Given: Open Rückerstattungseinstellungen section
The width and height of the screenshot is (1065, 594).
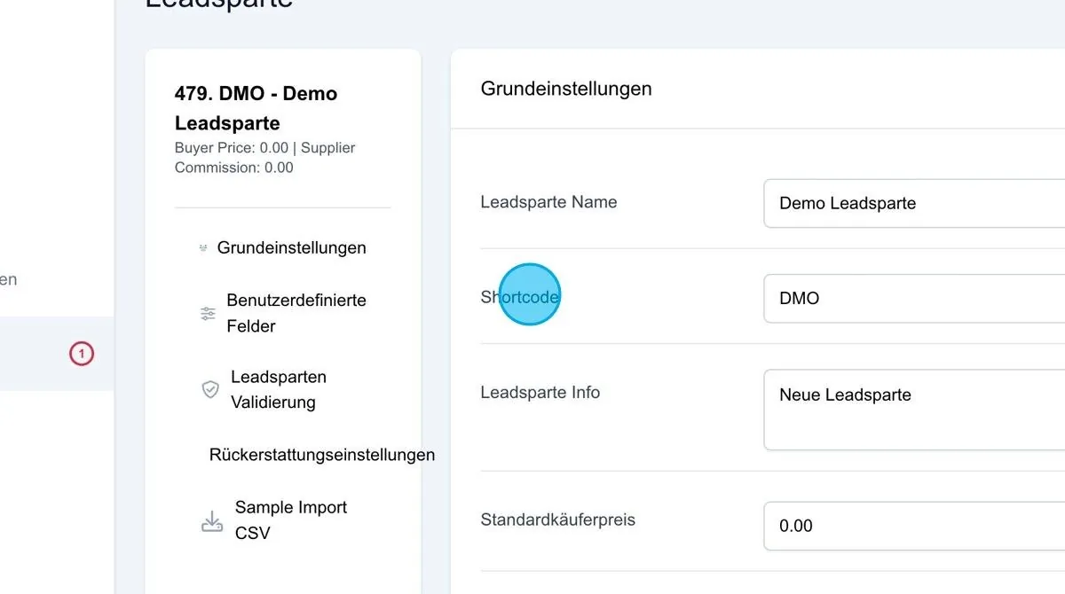Looking at the screenshot, I should coord(322,455).
